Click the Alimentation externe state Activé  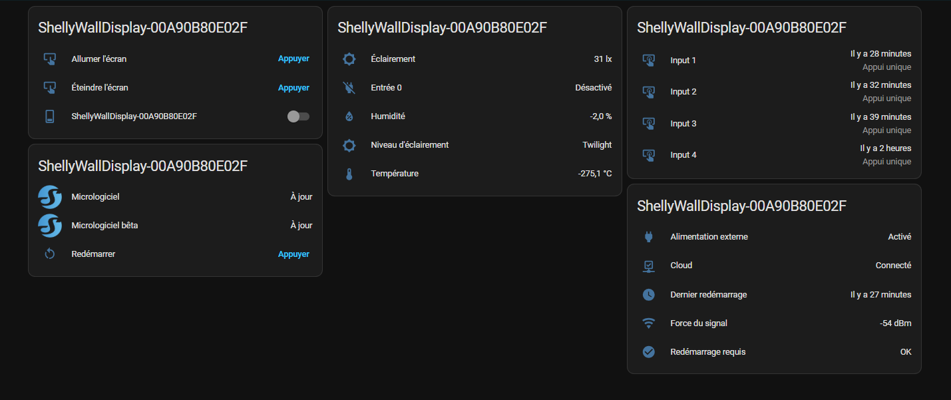900,237
